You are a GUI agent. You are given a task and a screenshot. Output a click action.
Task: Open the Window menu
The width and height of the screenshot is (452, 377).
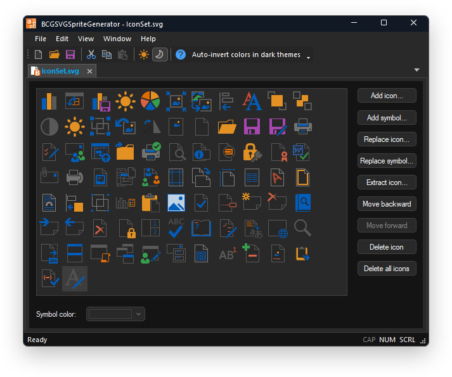[x=117, y=39]
